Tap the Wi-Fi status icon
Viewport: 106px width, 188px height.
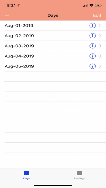(91, 5)
